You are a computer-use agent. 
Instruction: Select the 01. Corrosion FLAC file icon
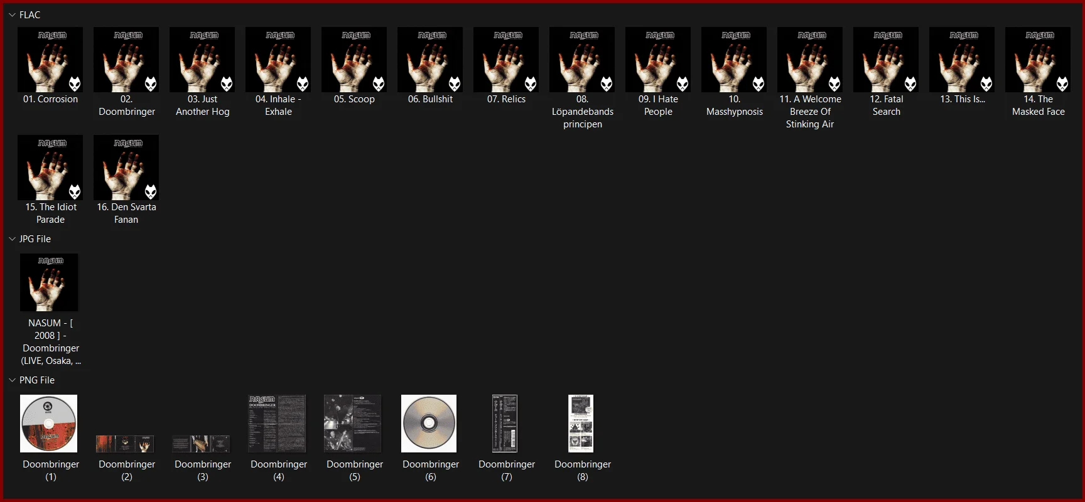(50, 60)
